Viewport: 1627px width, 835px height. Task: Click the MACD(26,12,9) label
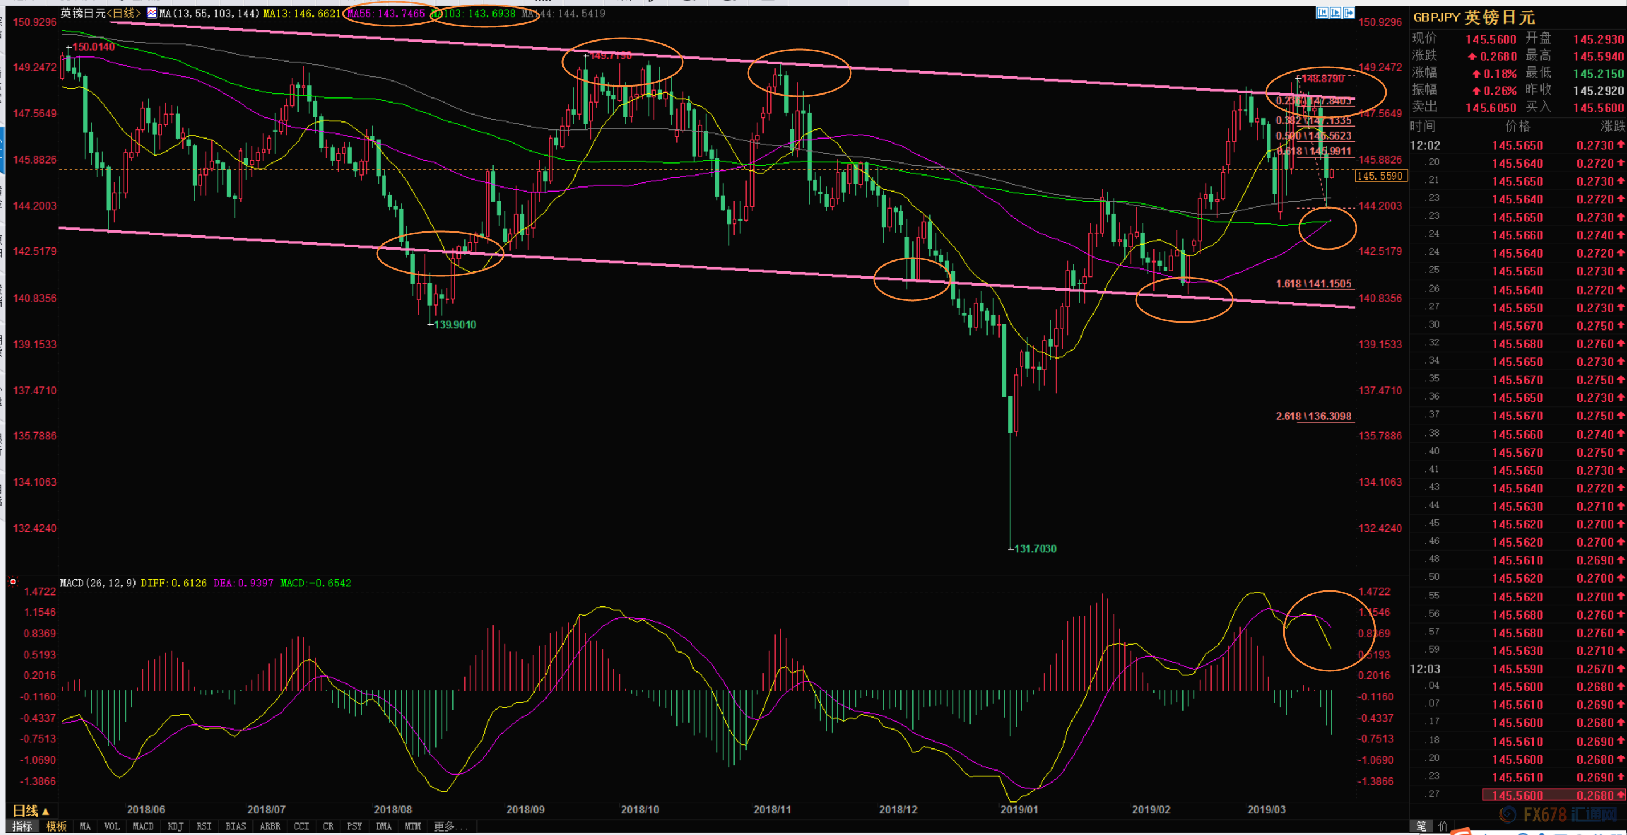(x=98, y=583)
